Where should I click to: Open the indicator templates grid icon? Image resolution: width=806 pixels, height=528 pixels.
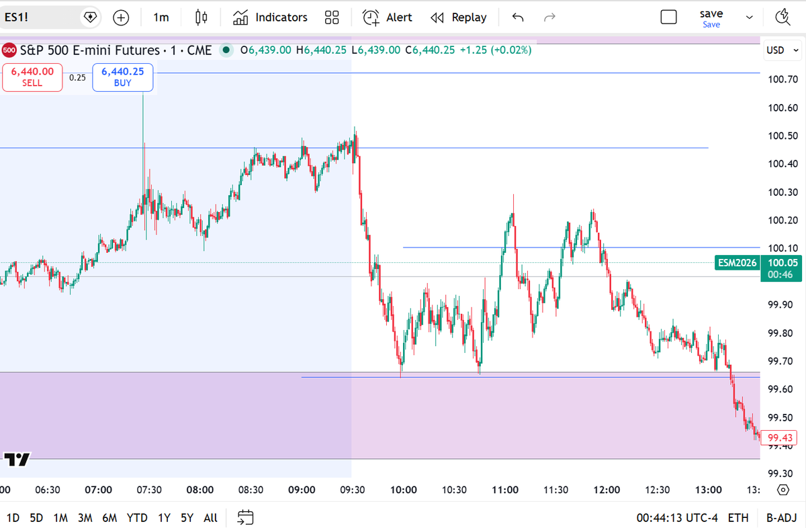click(331, 17)
